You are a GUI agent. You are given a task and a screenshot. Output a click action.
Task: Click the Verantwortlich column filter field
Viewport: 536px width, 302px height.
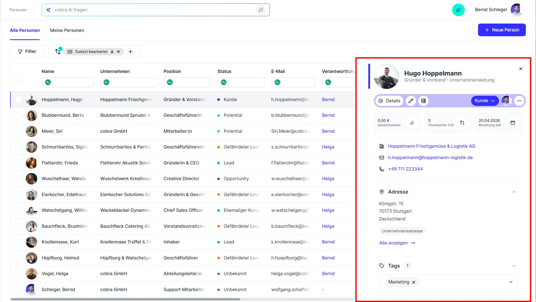coord(338,82)
